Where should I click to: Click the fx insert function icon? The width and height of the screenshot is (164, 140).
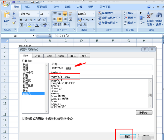pyautogui.click(x=50, y=36)
